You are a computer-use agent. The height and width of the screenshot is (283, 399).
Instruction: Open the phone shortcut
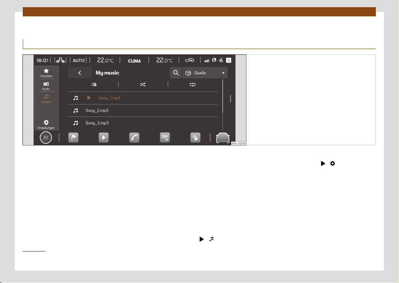[134, 138]
